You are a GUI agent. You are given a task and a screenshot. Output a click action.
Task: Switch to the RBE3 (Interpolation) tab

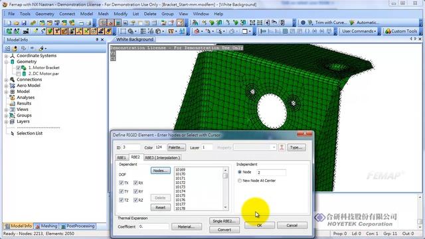(x=162, y=158)
